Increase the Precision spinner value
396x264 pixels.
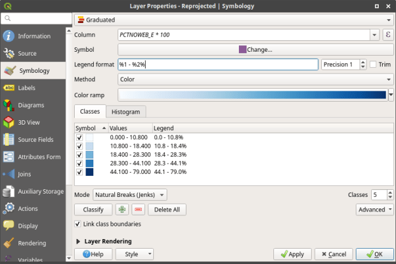click(363, 62)
